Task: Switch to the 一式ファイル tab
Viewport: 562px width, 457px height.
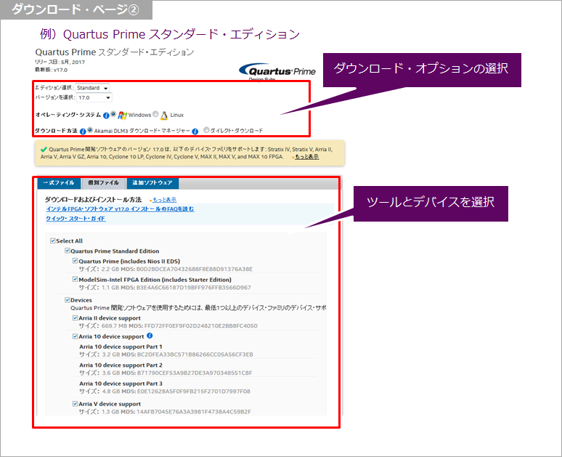Action: click(x=59, y=183)
